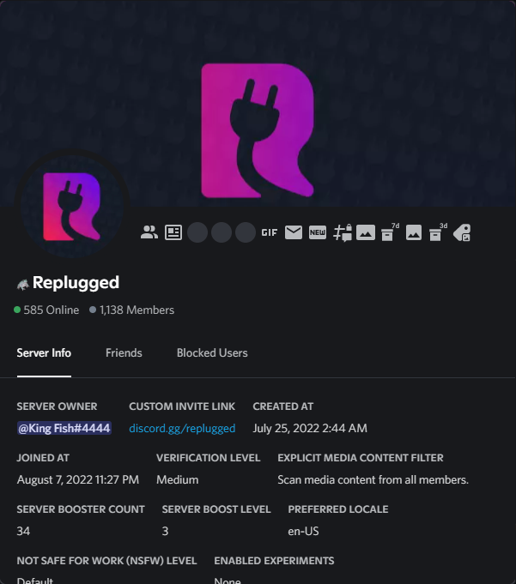The image size is (516, 584).
Task: Click the first blank circle badge
Action: click(x=197, y=232)
